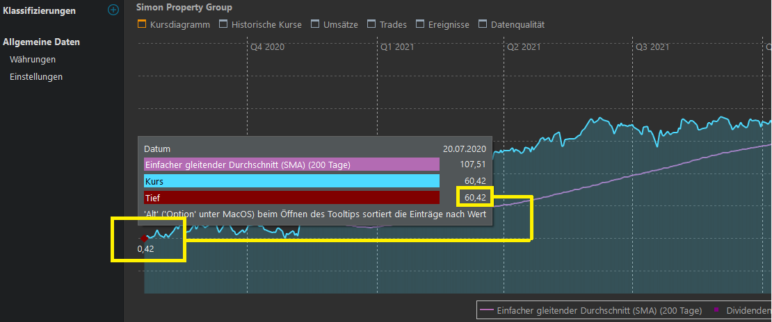Add a new classification with plus icon
Screen dimensions: 772x322
click(x=113, y=10)
